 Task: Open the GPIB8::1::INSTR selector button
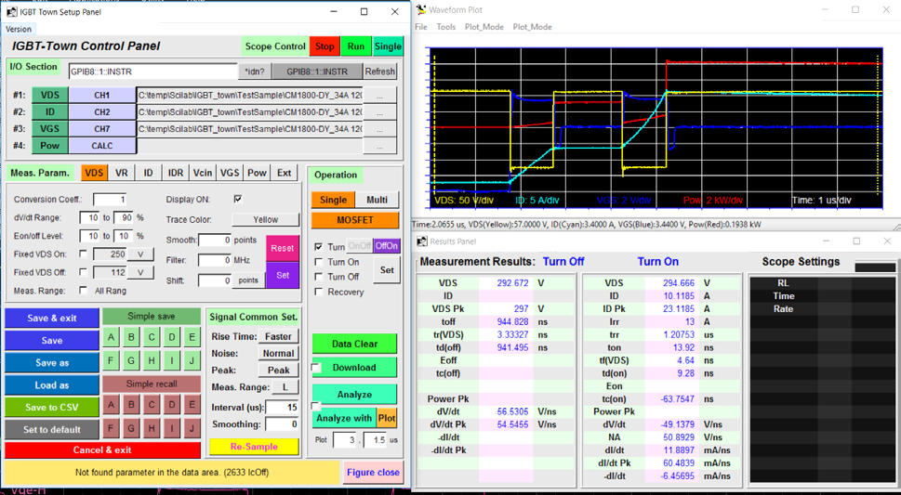(x=317, y=72)
